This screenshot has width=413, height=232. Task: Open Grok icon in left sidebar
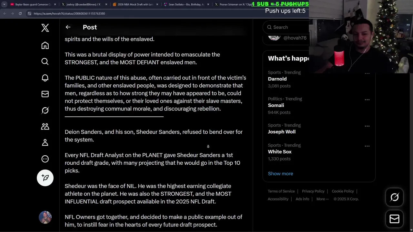[x=45, y=110]
